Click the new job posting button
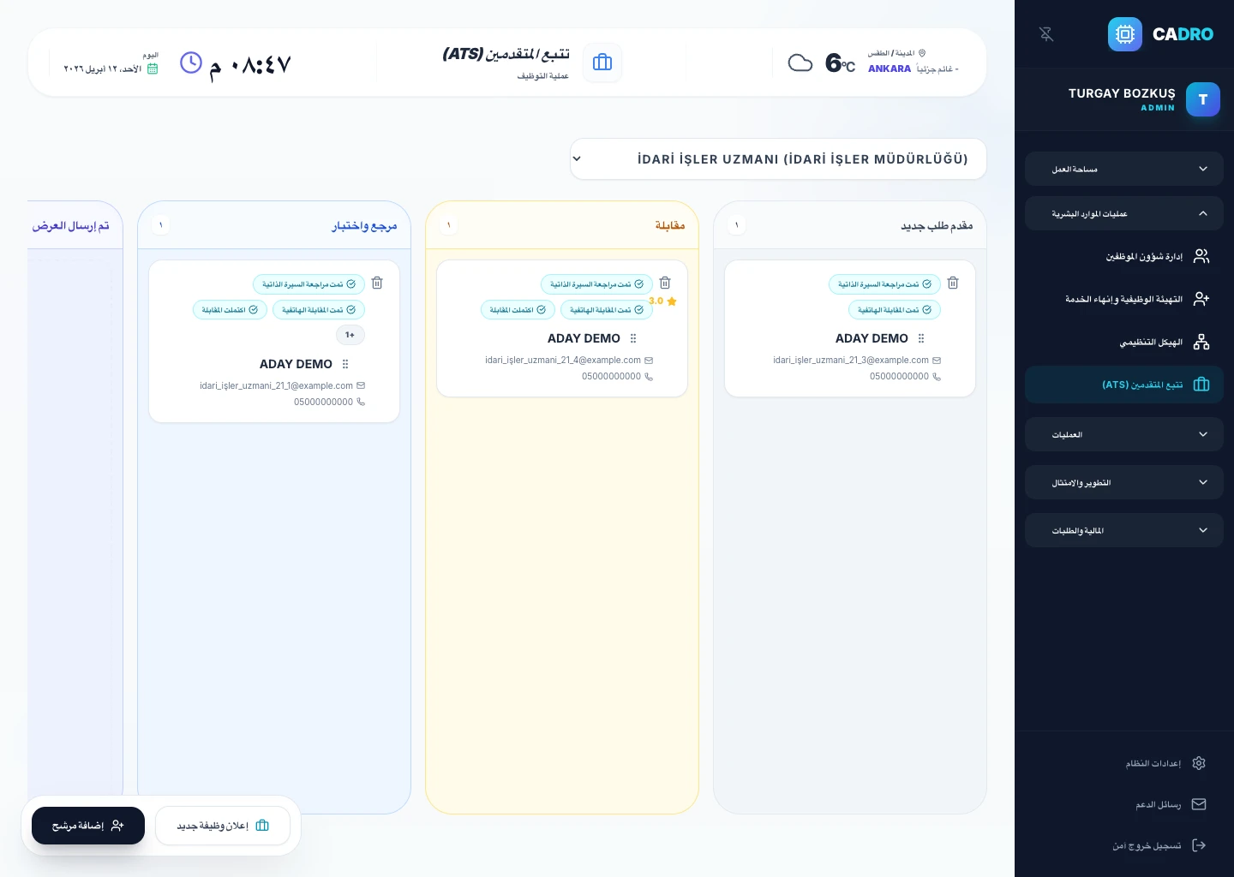Image resolution: width=1234 pixels, height=877 pixels. (223, 826)
